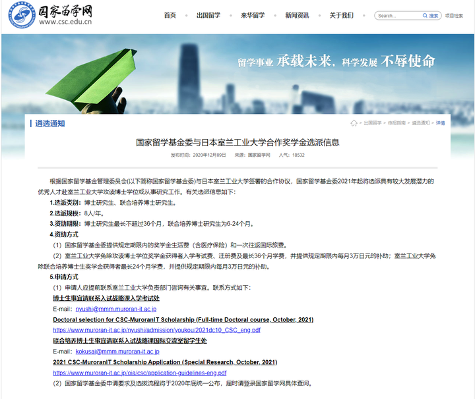Screen dimensions: 475x399
Task: Click the 联合培养博士生事宜请联系 heading
Action: [130, 340]
